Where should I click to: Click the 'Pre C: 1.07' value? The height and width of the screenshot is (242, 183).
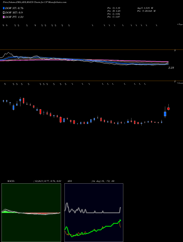coord(114,17)
